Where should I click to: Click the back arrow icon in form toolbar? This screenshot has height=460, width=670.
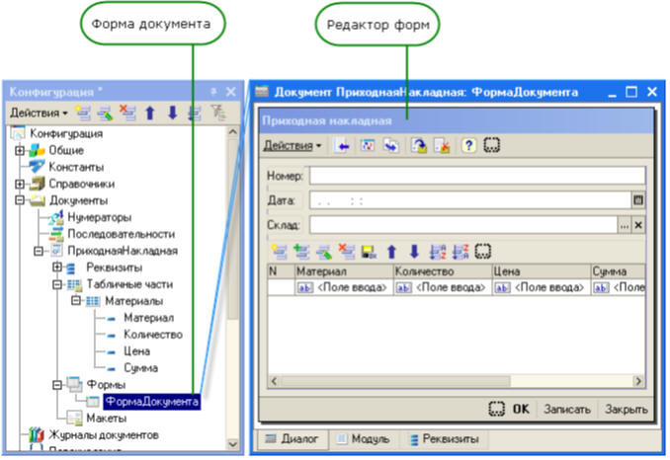(x=342, y=146)
